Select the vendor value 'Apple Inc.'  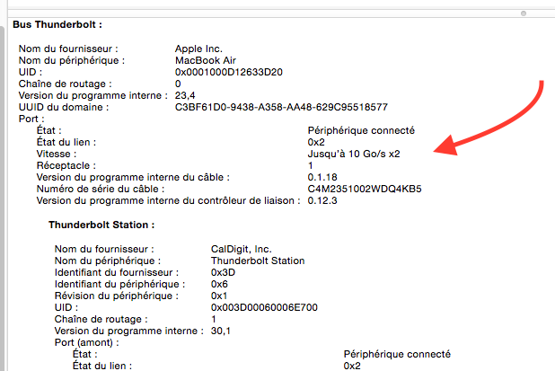point(198,49)
